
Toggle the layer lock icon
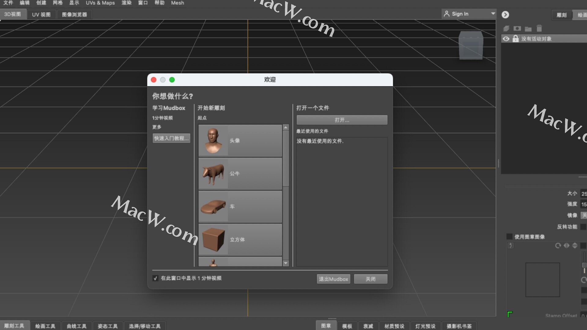pyautogui.click(x=515, y=38)
